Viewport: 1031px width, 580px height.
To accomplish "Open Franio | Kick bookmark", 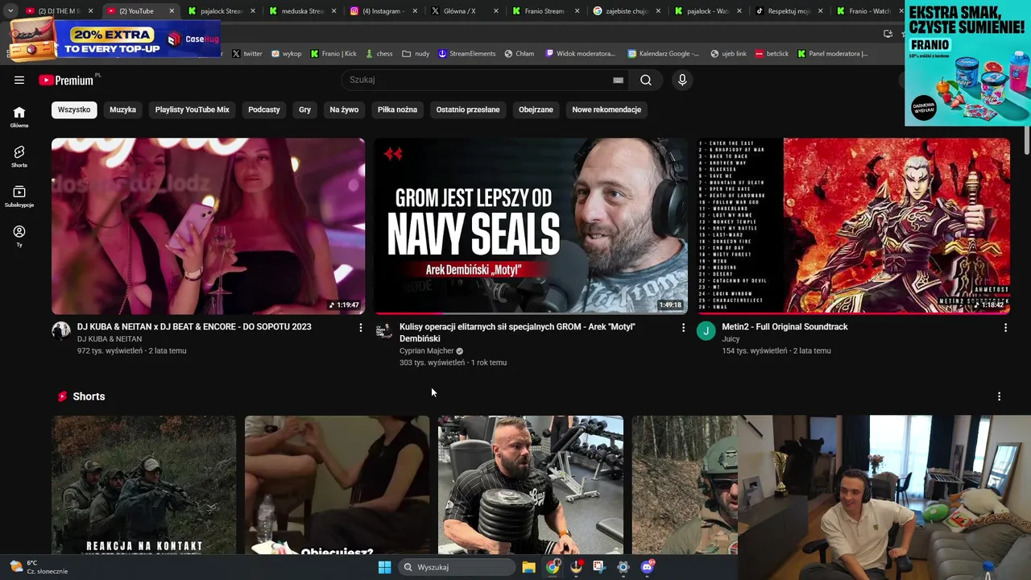I will coord(333,53).
